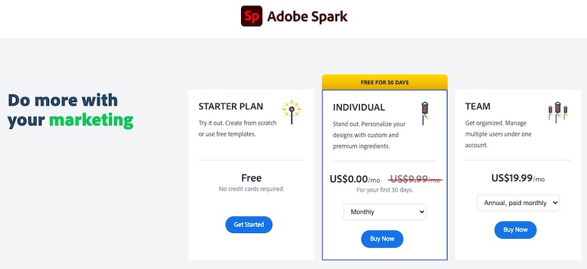Select the STARTER PLAN heading
Viewport: 587px width, 269px height.
tap(231, 106)
